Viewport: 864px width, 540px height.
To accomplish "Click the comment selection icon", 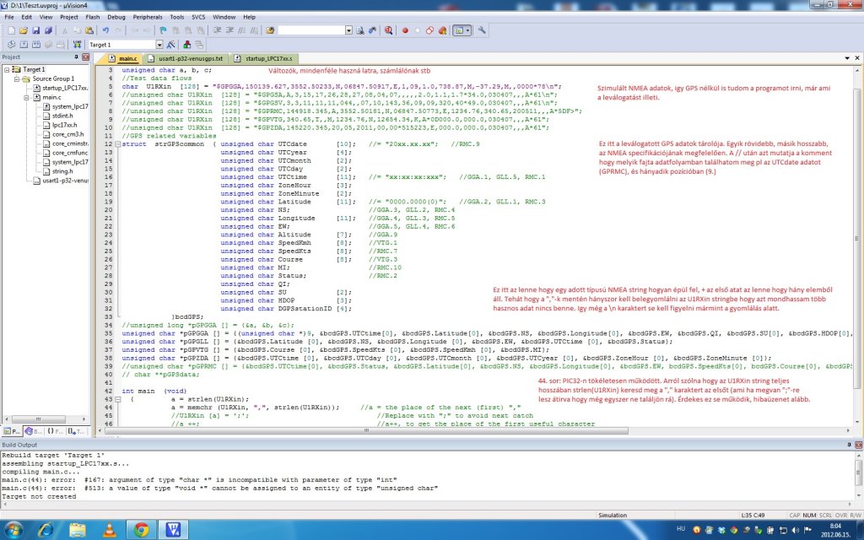I will [x=242, y=30].
